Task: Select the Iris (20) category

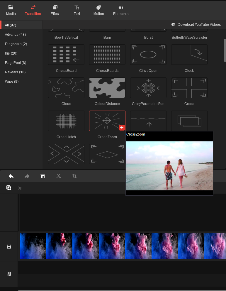Action: pyautogui.click(x=11, y=53)
